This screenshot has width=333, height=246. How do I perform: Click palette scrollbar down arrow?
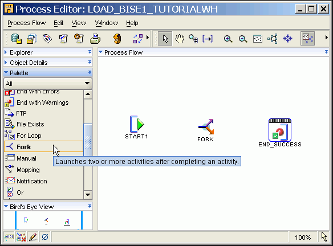(88, 195)
